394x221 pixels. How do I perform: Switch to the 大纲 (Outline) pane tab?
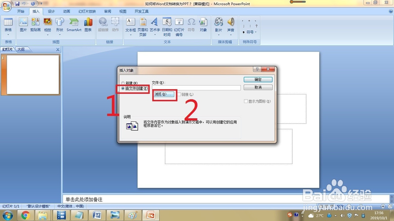click(x=21, y=50)
